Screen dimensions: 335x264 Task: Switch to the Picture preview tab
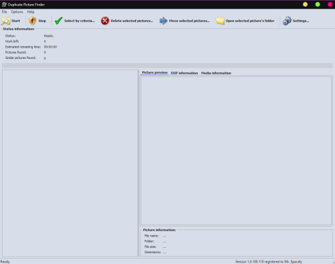coord(155,72)
